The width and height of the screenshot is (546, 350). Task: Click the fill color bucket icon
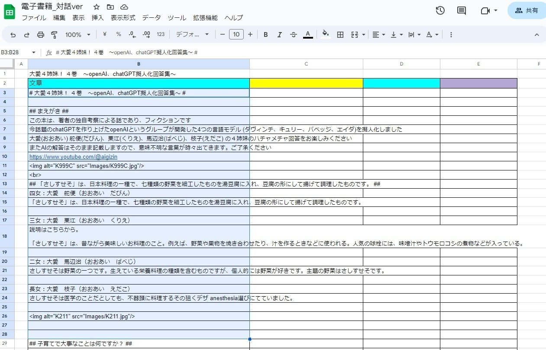coord(325,34)
